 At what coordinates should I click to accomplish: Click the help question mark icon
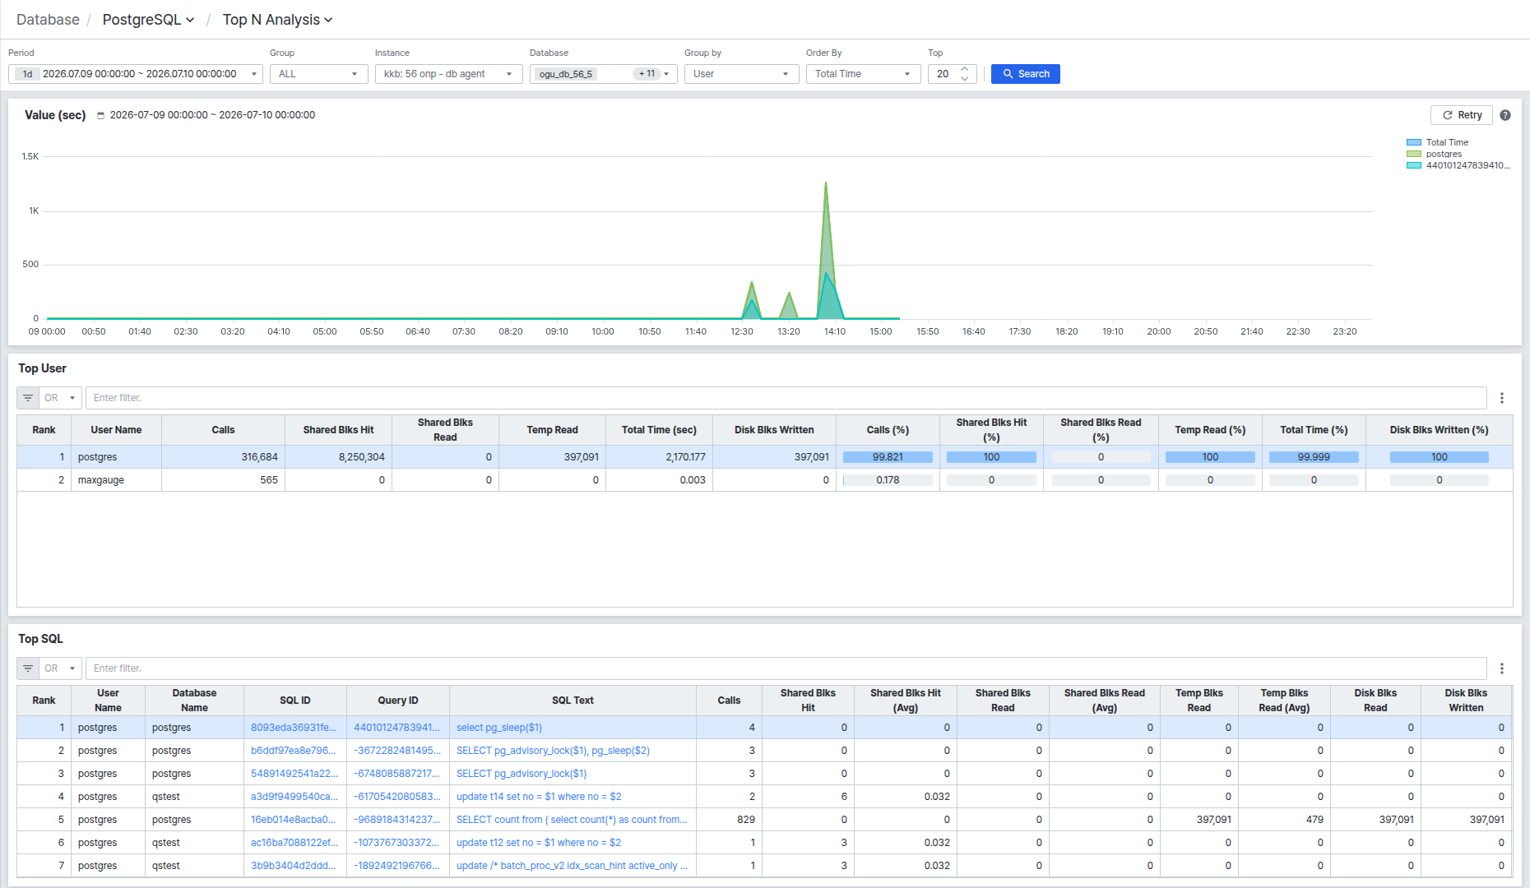coord(1504,115)
